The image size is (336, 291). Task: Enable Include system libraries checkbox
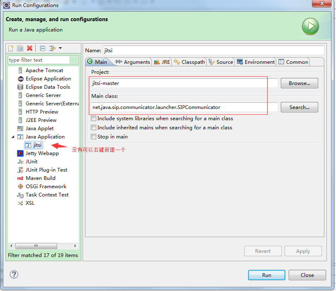[x=93, y=119]
